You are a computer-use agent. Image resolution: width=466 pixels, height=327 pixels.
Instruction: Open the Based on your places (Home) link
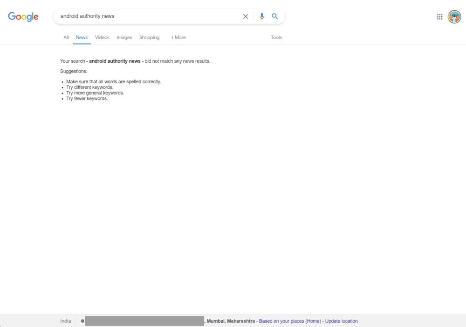pos(290,321)
